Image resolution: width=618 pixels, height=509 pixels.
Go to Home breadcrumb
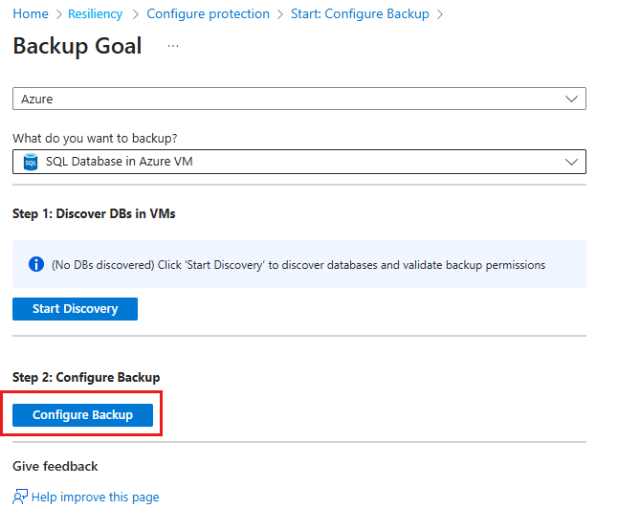point(31,14)
